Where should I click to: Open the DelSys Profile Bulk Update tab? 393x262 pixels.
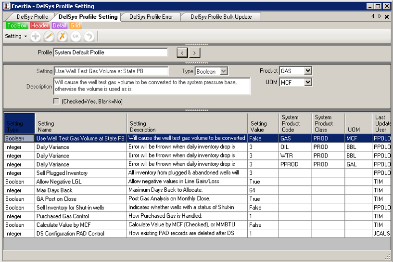221,17
